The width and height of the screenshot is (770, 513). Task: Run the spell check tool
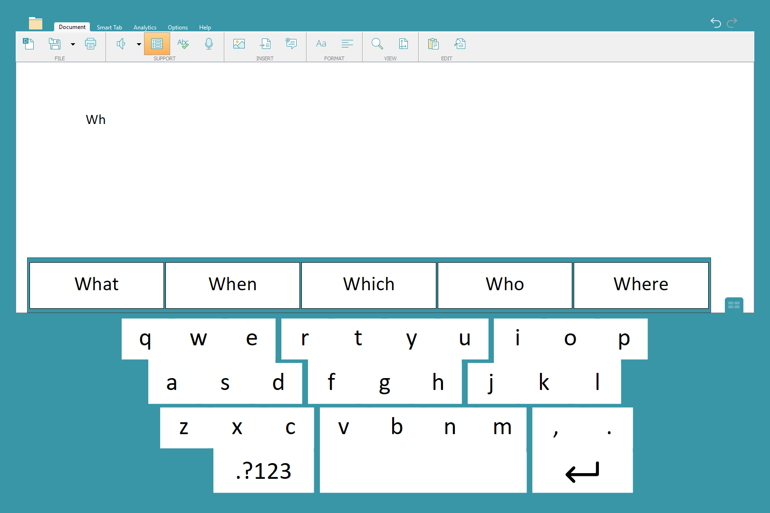coord(183,44)
